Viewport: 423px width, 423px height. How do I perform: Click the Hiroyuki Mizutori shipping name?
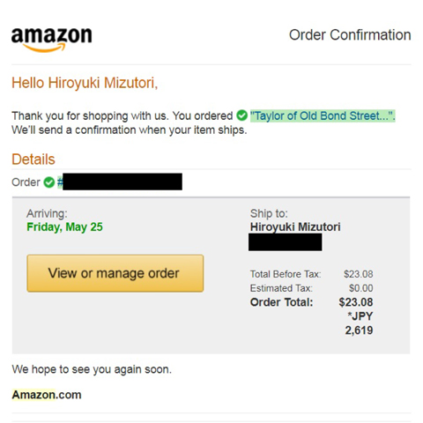(295, 226)
